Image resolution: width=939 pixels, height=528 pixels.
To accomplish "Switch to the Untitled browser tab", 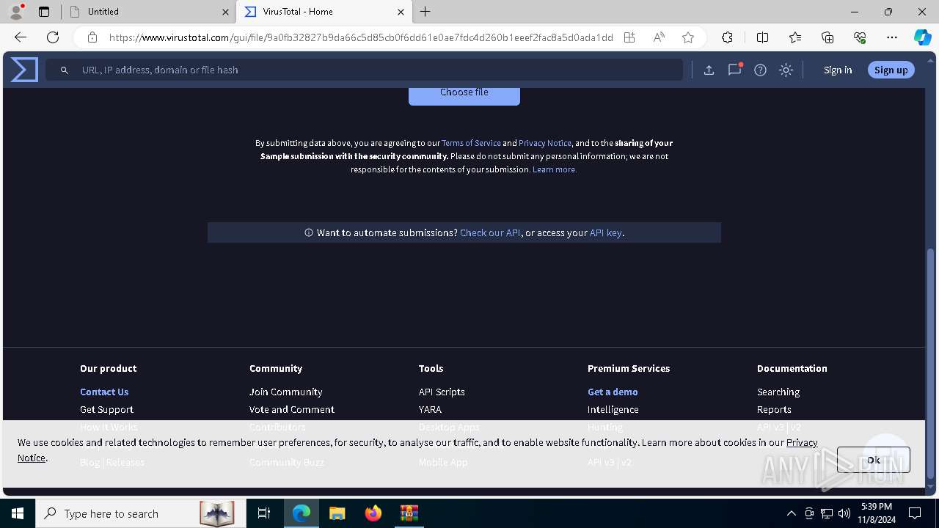I will pyautogui.click(x=147, y=12).
